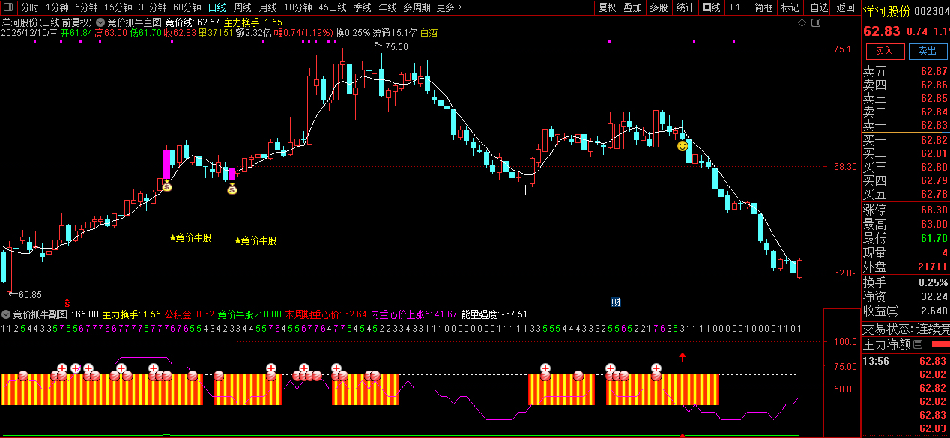Expand the 更多 periods menu
Screen dimensions: 950x438
(x=448, y=7)
